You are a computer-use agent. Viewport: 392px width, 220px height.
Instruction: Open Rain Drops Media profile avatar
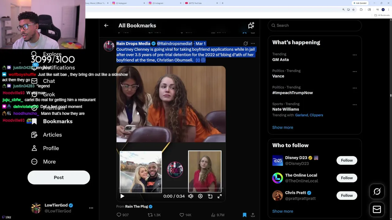click(109, 46)
